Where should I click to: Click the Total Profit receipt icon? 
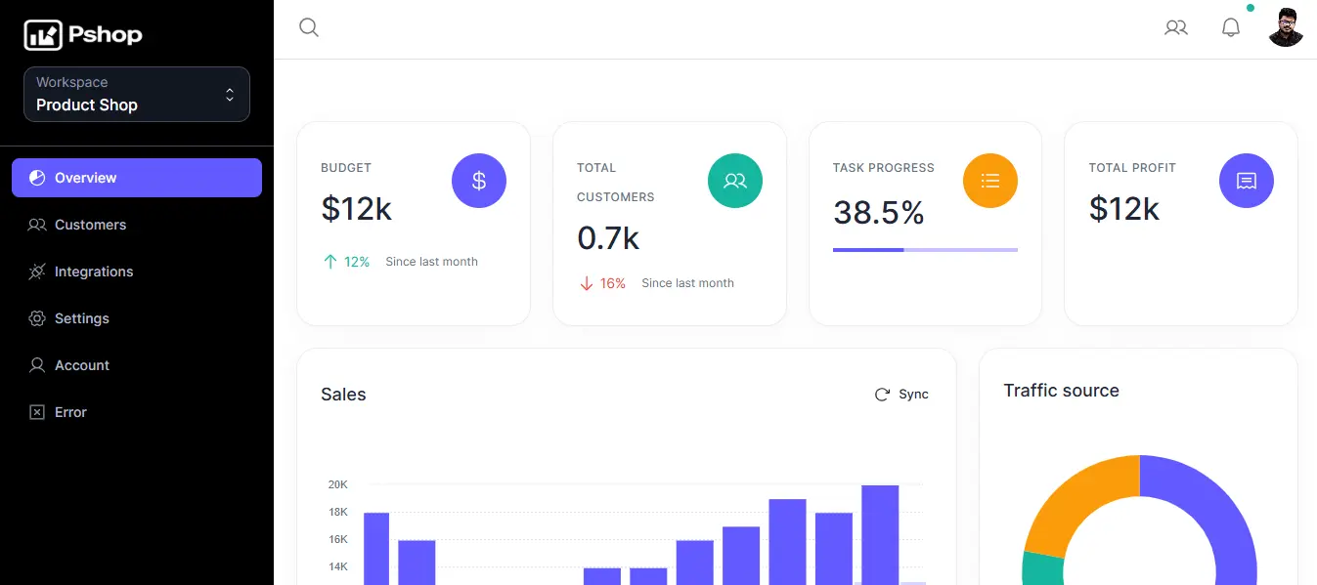(1247, 181)
